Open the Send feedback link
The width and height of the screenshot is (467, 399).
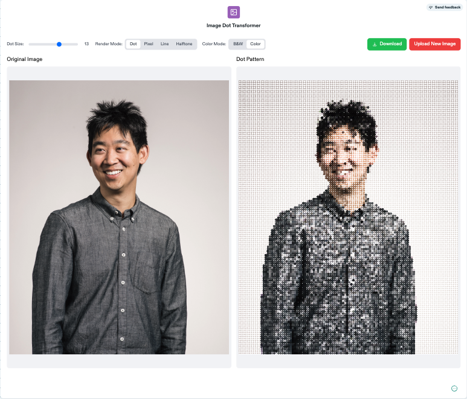(x=446, y=7)
